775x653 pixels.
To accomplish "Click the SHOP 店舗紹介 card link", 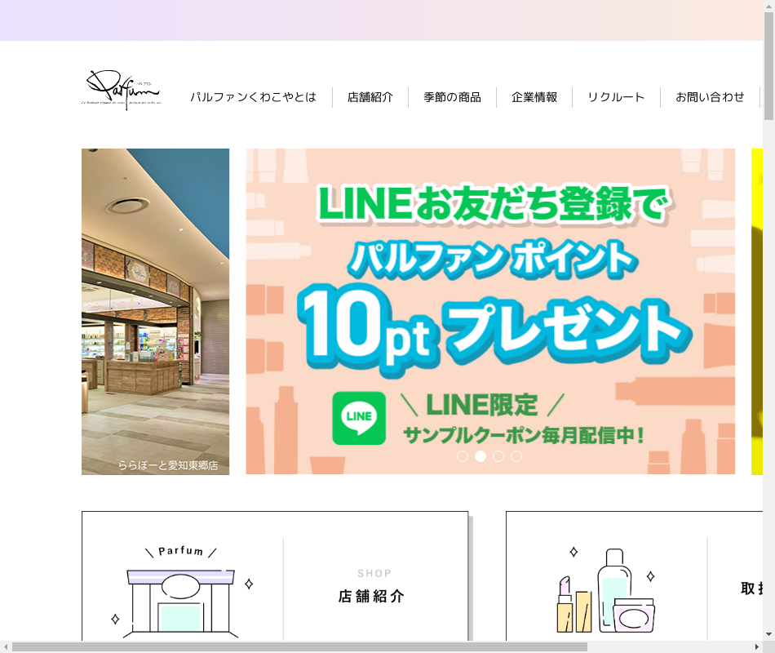I will coord(275,576).
